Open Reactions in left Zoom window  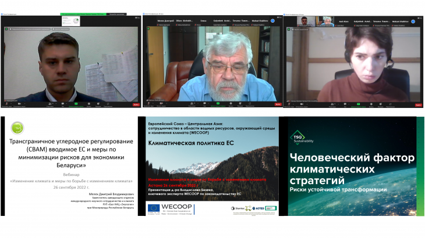(98, 104)
